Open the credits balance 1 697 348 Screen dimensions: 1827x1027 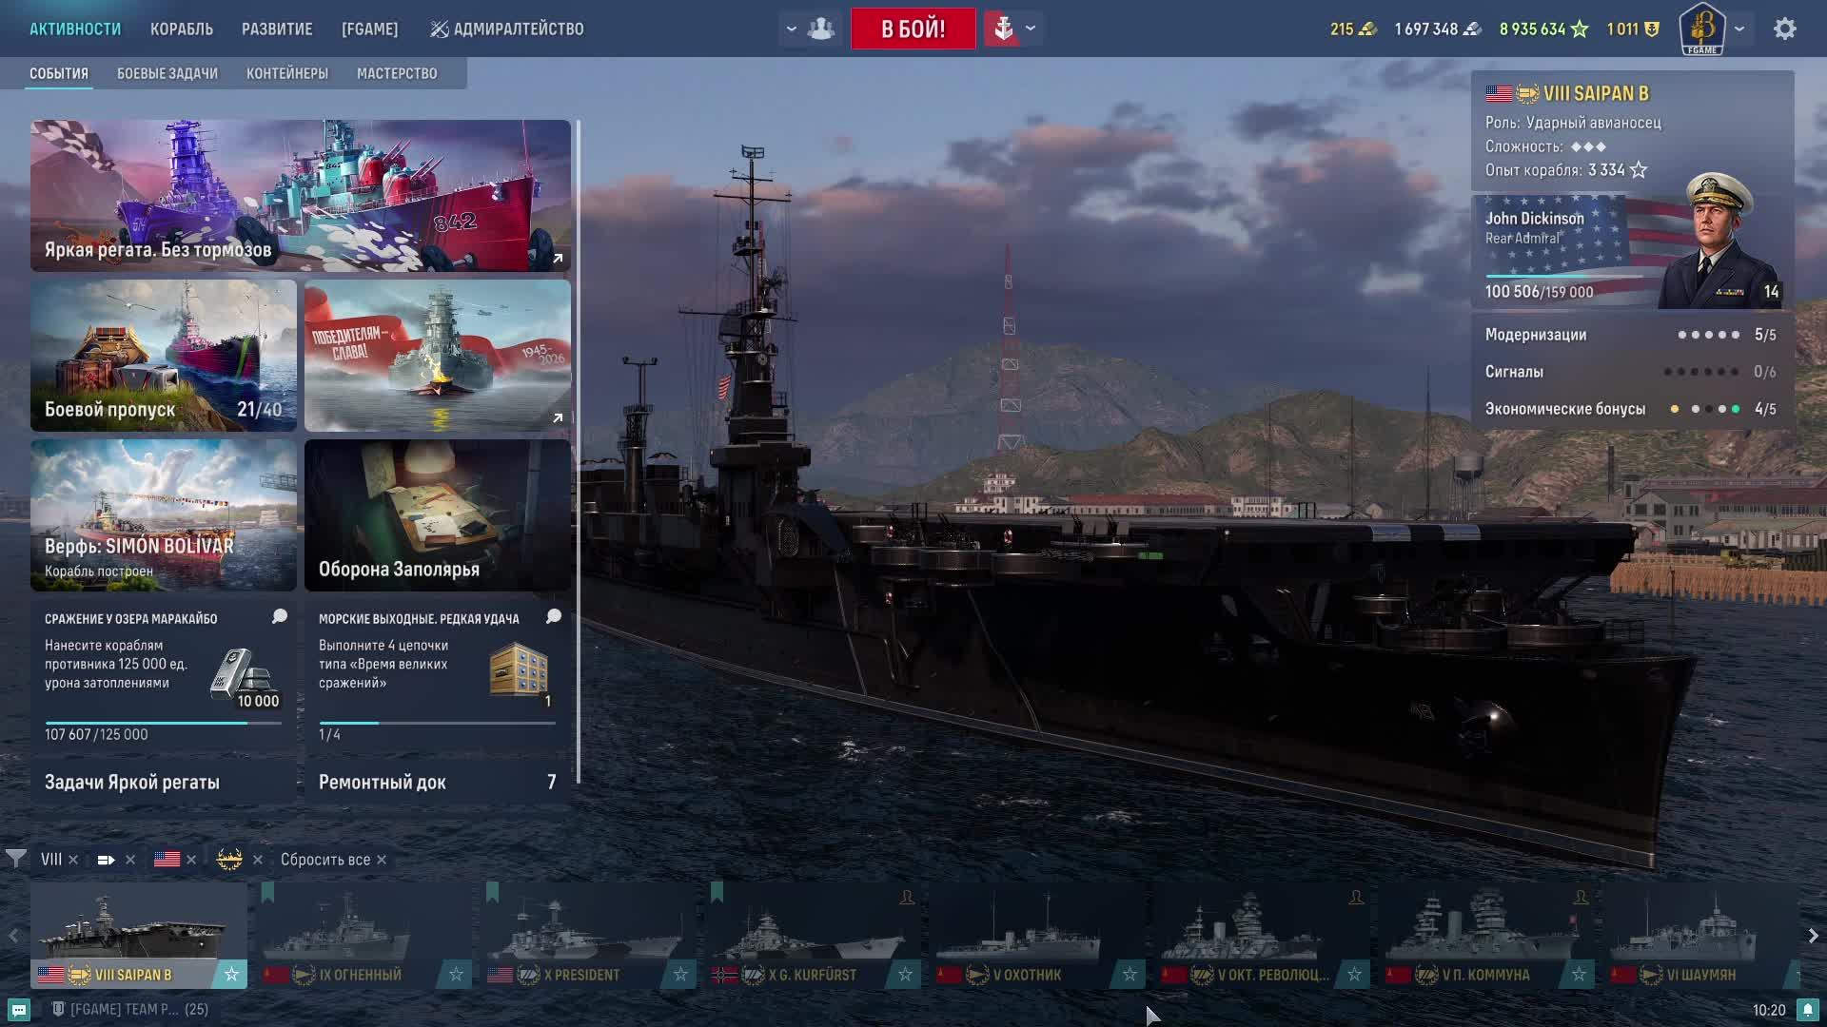[1438, 29]
